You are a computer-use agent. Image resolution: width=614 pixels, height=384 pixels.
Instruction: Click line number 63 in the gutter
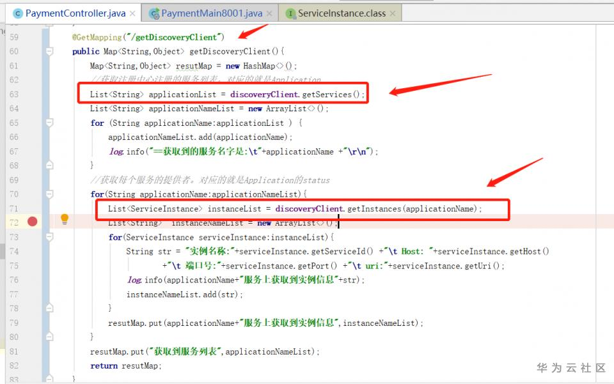[13, 94]
